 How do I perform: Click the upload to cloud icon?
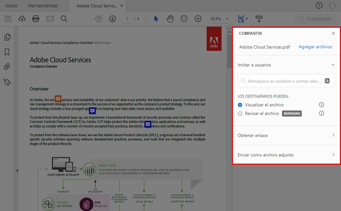tap(22, 19)
